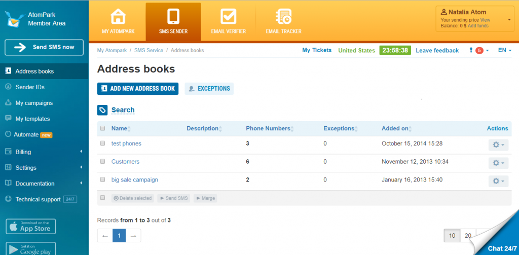The width and height of the screenshot is (519, 255).
Task: Tick the checkbox in the bulk actions footer
Action: pos(102,198)
